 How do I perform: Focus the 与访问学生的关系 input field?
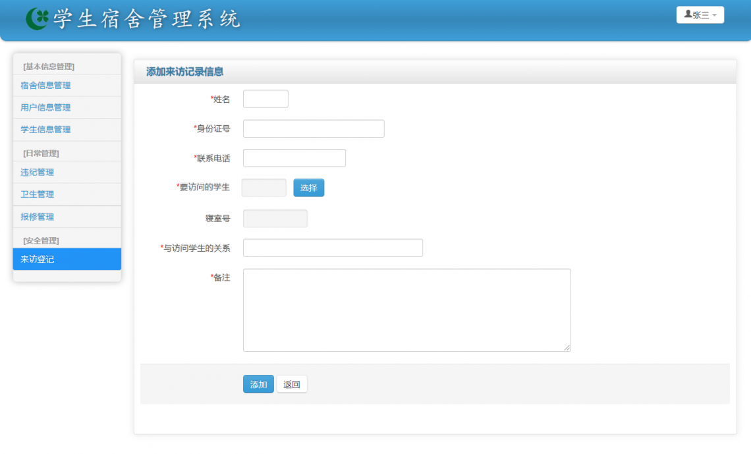(x=333, y=248)
